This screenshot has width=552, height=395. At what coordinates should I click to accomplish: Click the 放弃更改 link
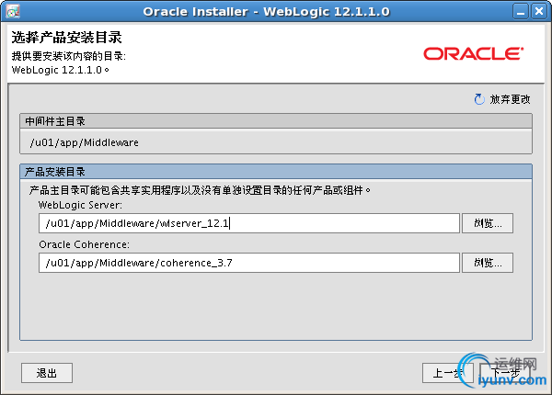pos(510,99)
